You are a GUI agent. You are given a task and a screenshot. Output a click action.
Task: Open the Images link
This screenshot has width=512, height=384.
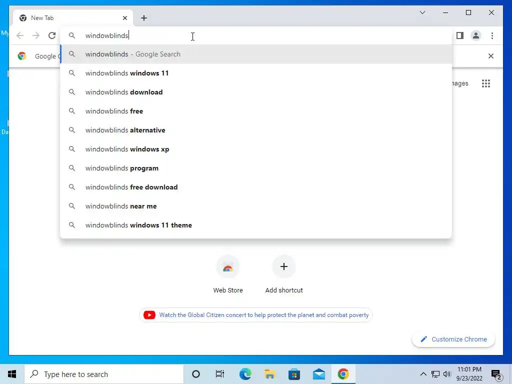460,83
